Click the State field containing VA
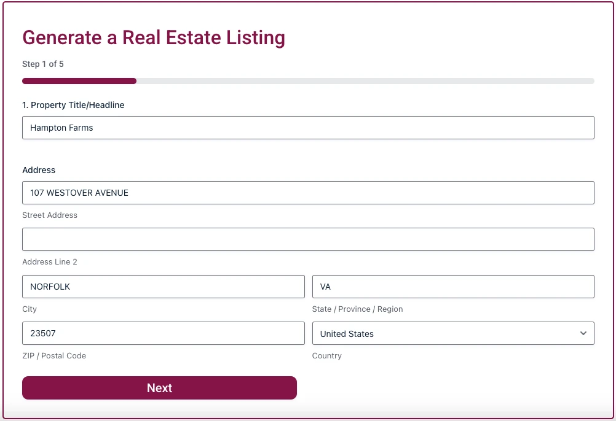The width and height of the screenshot is (616, 421). coord(453,287)
